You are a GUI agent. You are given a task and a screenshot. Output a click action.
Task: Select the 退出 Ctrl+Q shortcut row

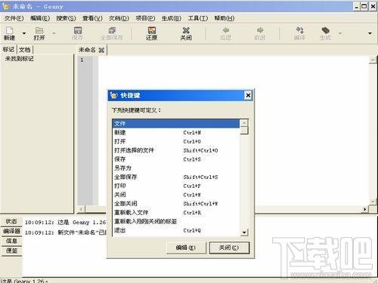pyautogui.click(x=176, y=230)
